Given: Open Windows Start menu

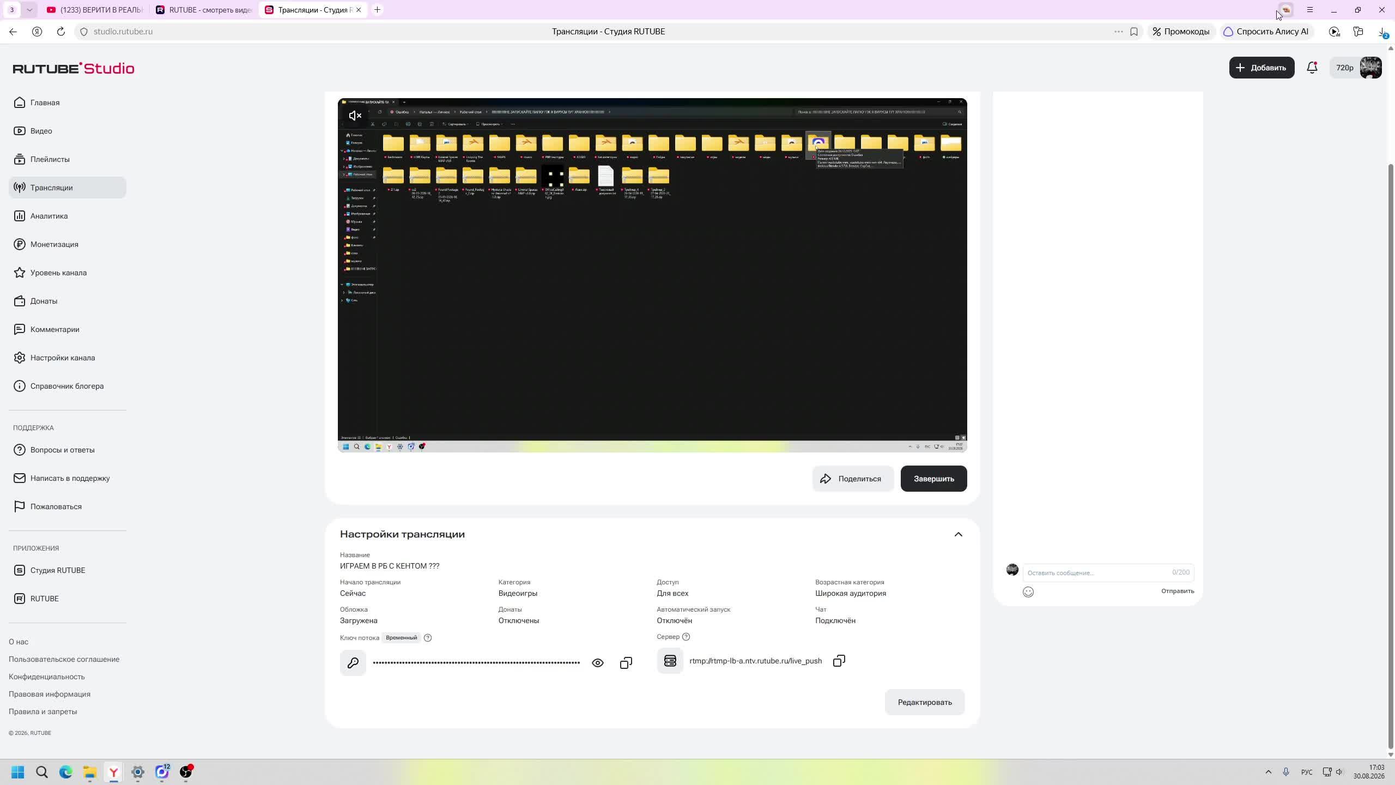Looking at the screenshot, I should pyautogui.click(x=18, y=772).
